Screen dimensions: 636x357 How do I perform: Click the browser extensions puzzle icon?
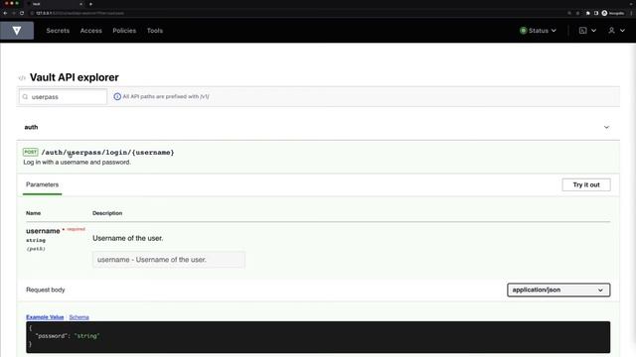click(x=587, y=13)
